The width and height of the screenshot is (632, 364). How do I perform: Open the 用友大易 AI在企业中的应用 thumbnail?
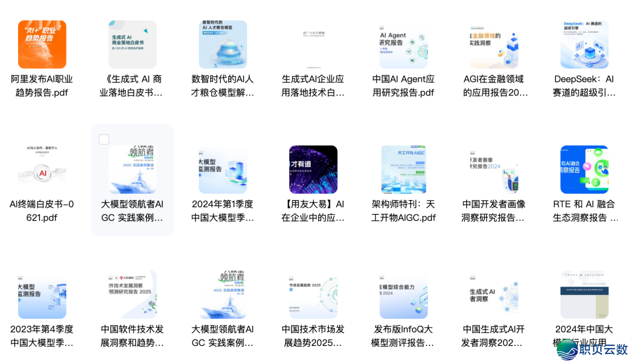click(313, 169)
